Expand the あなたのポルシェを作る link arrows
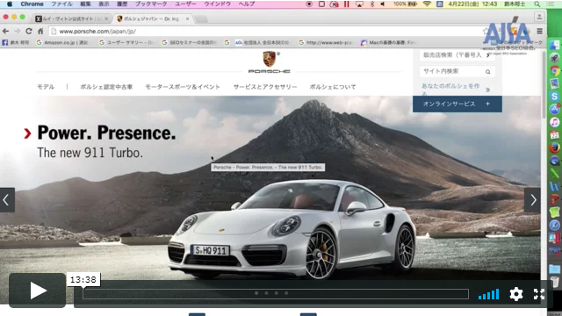 coord(488,90)
